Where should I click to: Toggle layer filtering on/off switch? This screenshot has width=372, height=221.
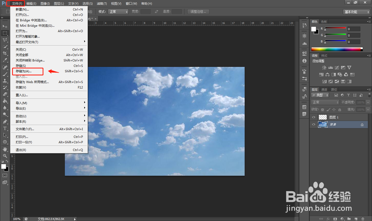[369, 95]
